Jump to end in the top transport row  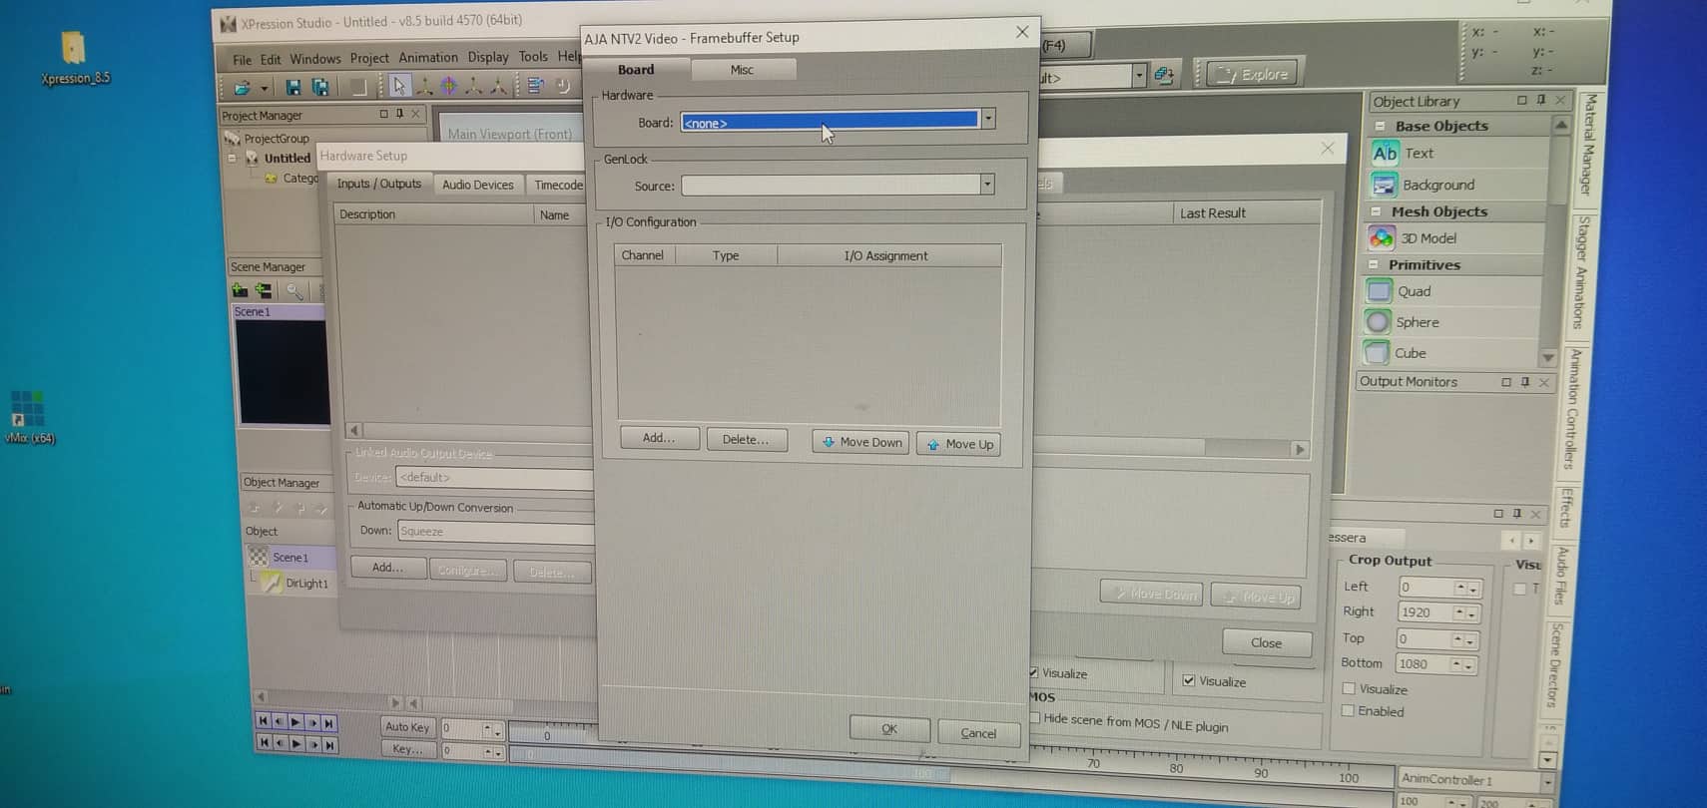pyautogui.click(x=328, y=722)
